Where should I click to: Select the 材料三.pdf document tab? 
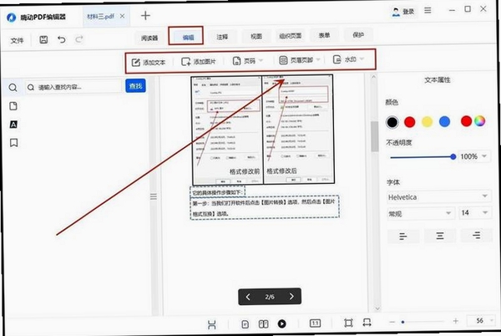[101, 17]
